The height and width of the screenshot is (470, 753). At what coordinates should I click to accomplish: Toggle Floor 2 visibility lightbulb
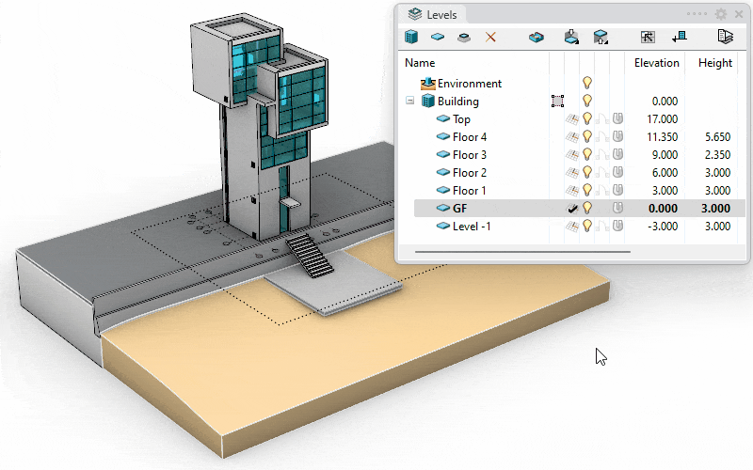click(586, 172)
